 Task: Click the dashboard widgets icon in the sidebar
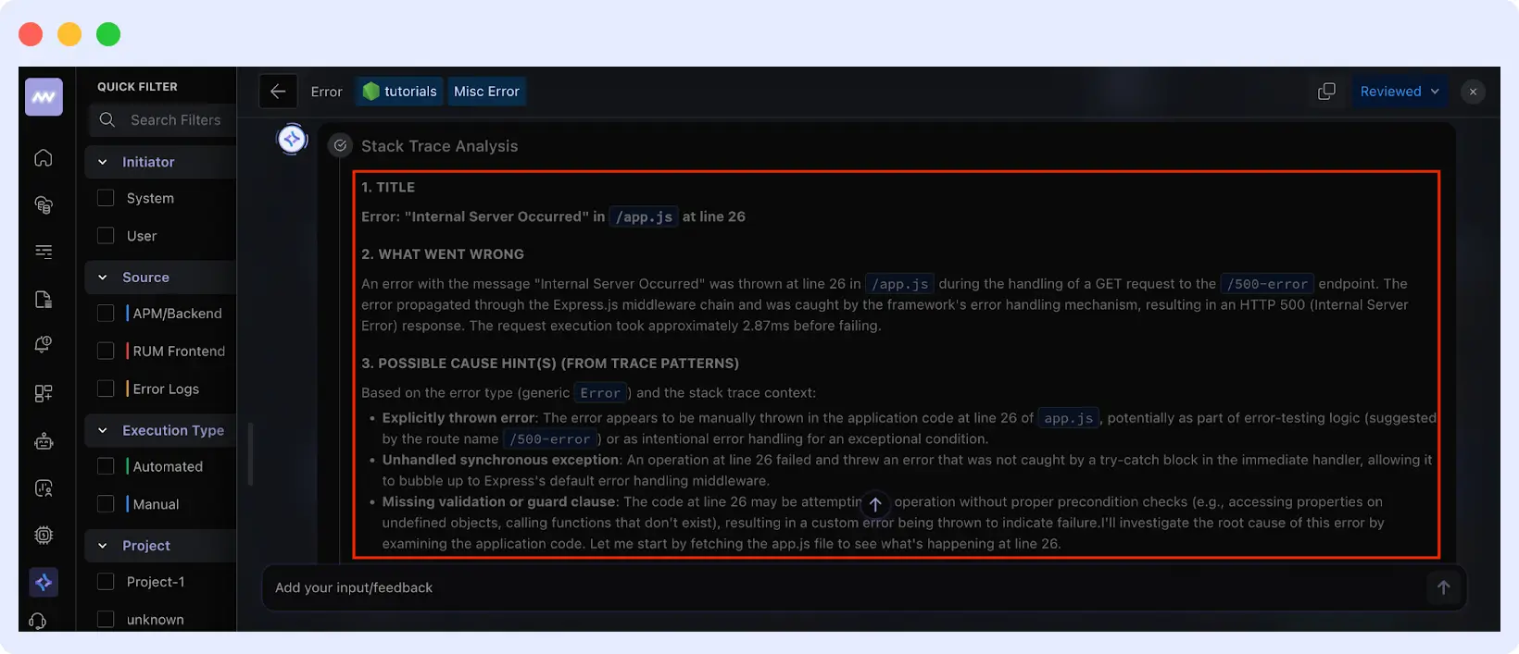coord(44,393)
